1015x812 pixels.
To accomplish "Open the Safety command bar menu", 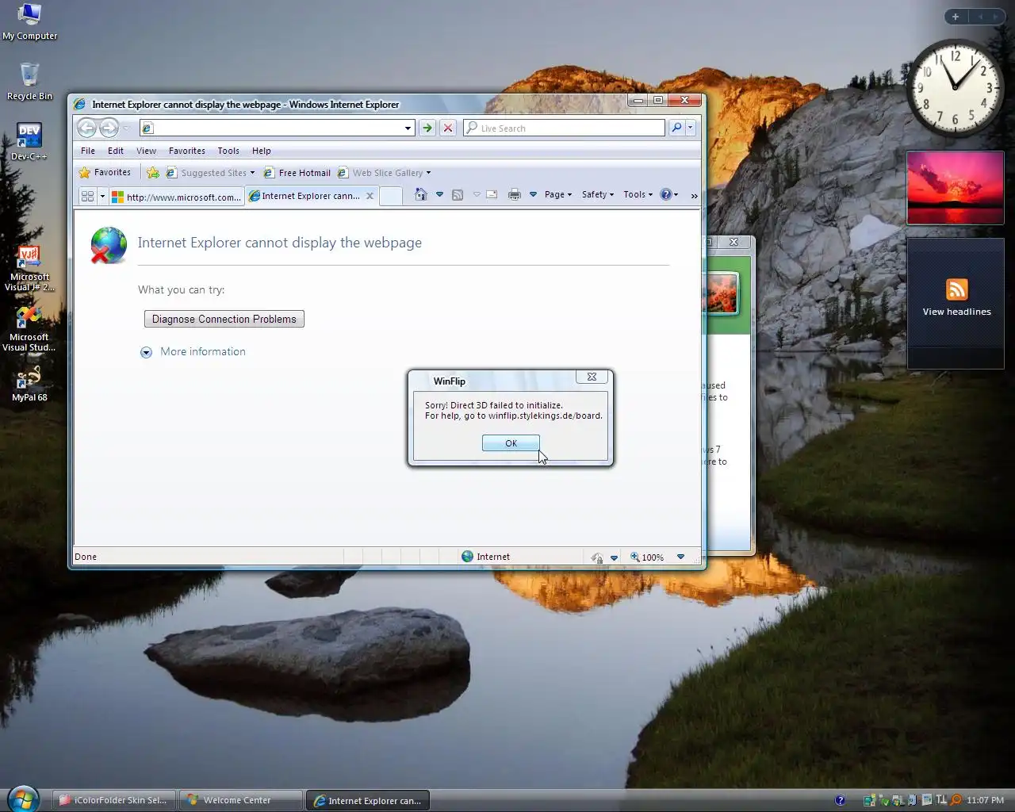I will [x=598, y=194].
